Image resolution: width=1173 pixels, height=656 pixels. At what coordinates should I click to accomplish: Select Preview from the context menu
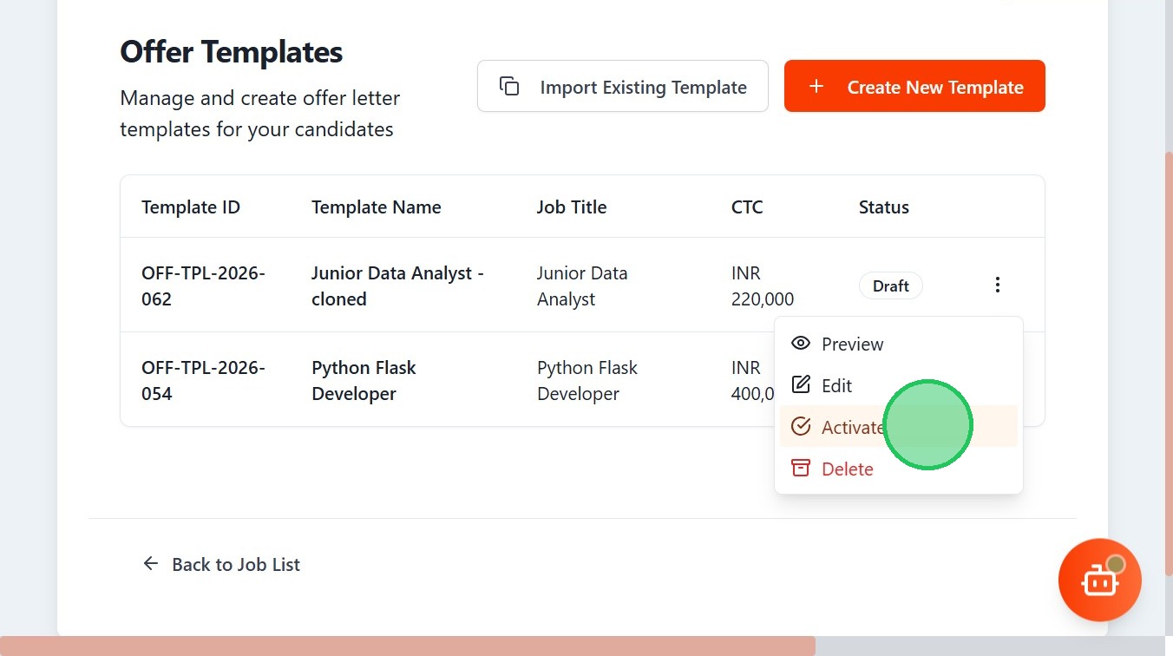pos(852,344)
